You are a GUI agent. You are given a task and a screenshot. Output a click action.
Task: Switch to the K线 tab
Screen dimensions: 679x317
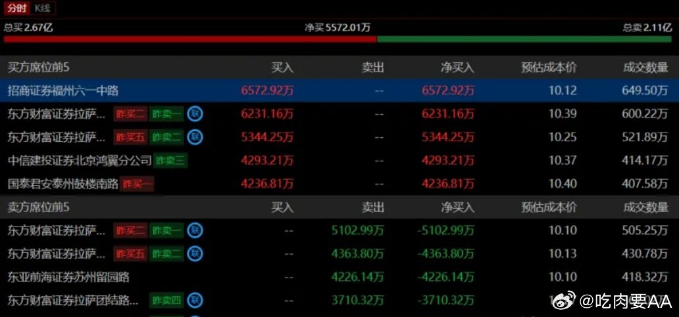(43, 9)
